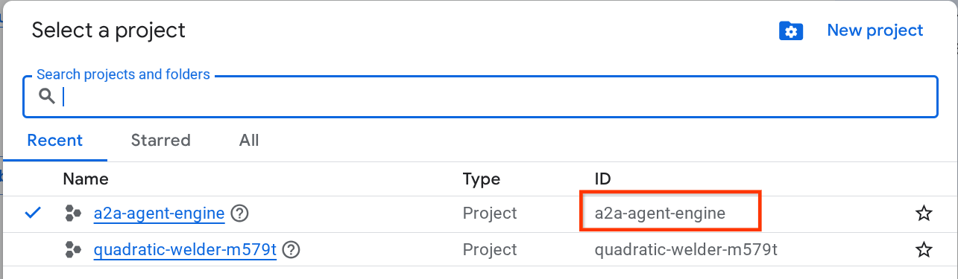
Task: Star the a2a-agent-engine project
Action: (x=924, y=214)
